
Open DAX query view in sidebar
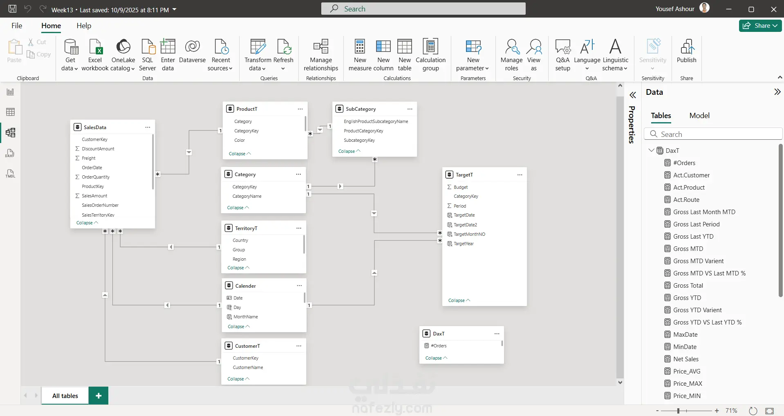coord(10,153)
